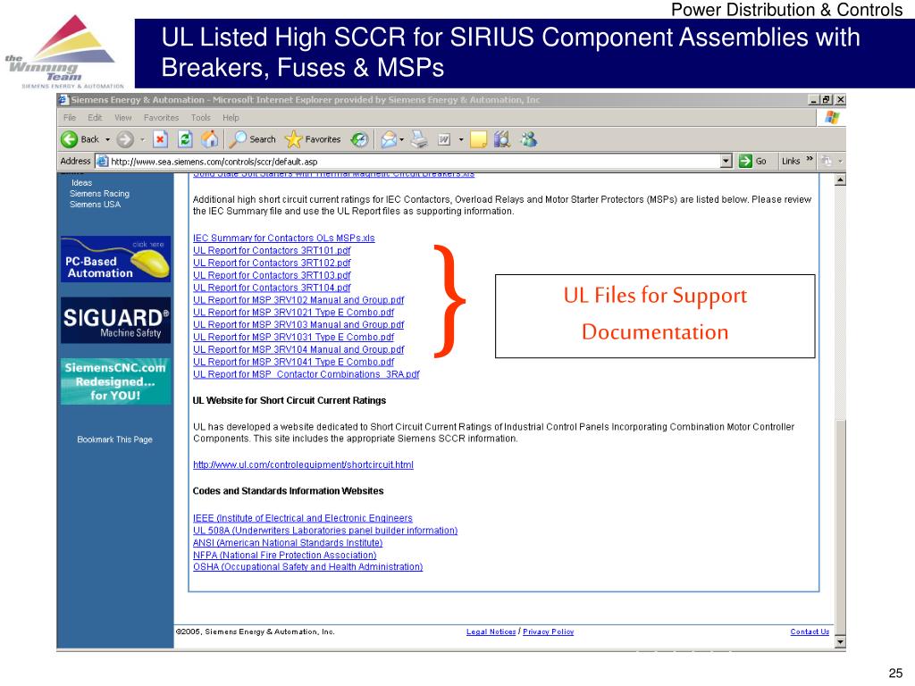Open Siemens Racing sidebar link
This screenshot has width=915, height=686.
100,194
